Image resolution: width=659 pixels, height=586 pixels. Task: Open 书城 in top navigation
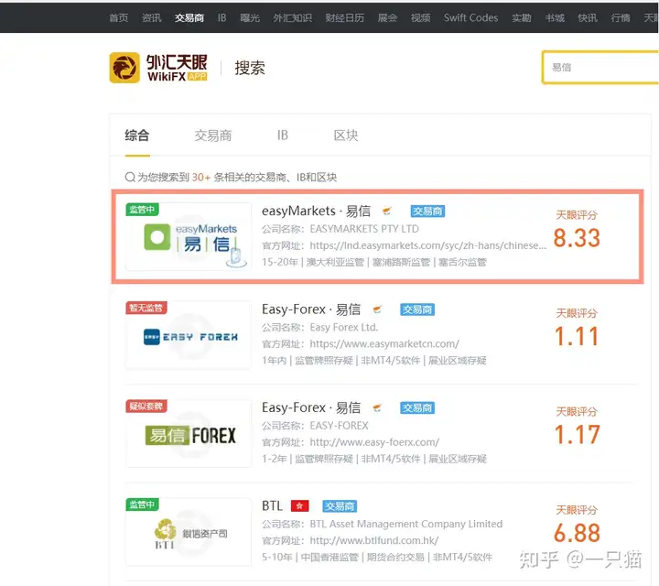click(x=555, y=17)
